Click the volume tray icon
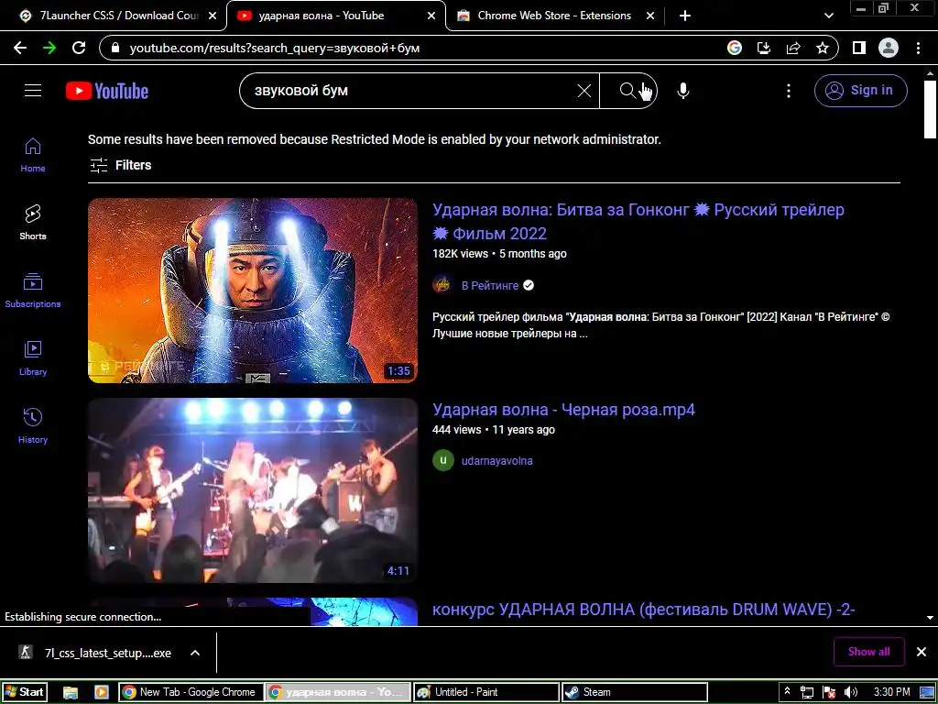 pyautogui.click(x=851, y=692)
